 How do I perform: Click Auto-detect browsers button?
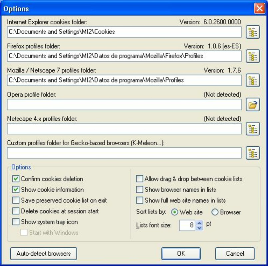pos(44,254)
